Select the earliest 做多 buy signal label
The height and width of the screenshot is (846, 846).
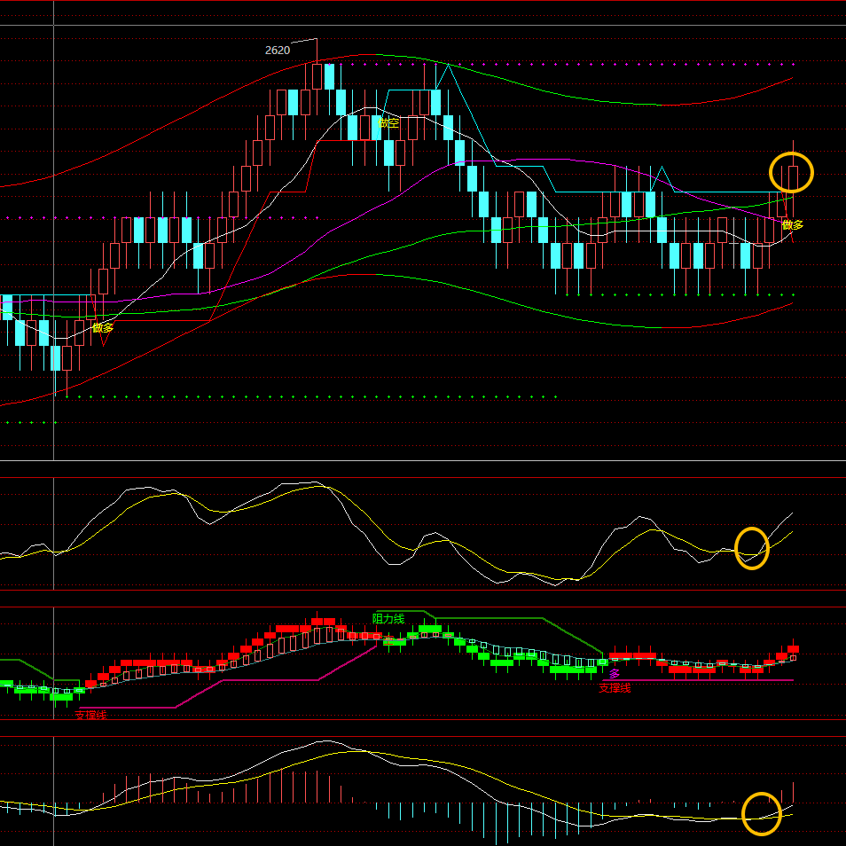point(103,327)
